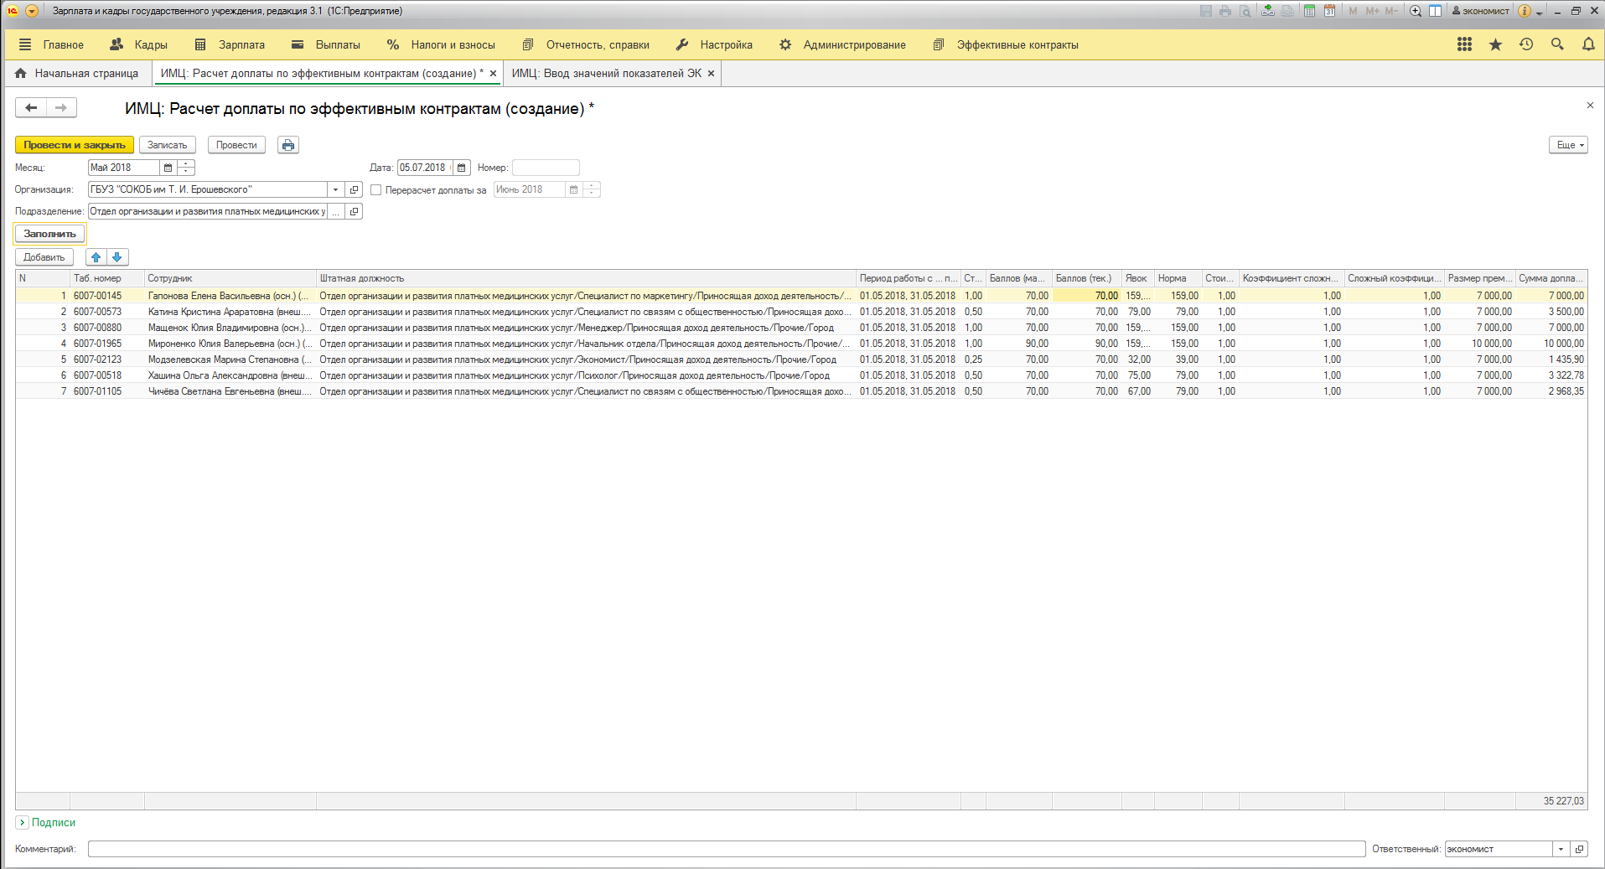The width and height of the screenshot is (1605, 869).
Task: Open calendar picker for Дата field
Action: [462, 168]
